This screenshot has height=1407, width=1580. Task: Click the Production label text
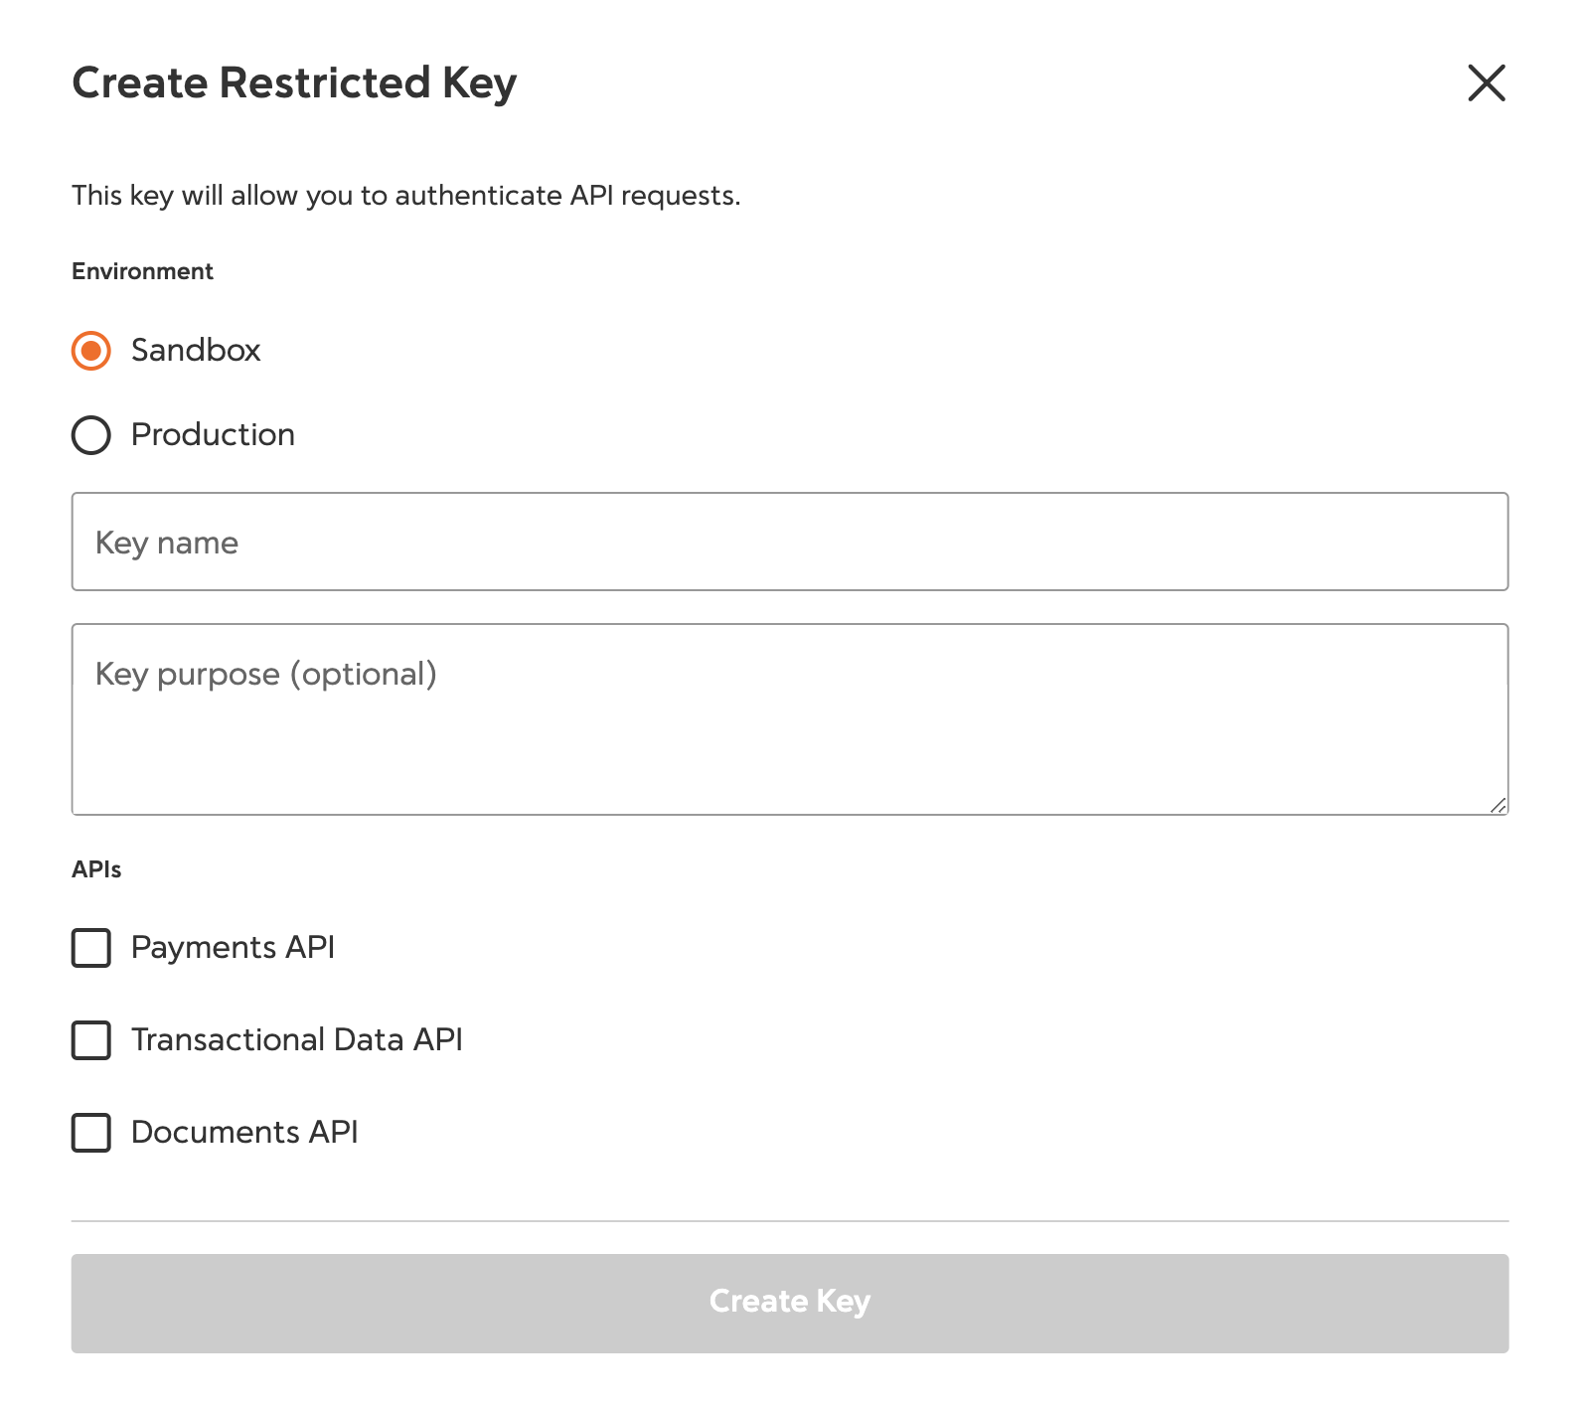tap(213, 435)
